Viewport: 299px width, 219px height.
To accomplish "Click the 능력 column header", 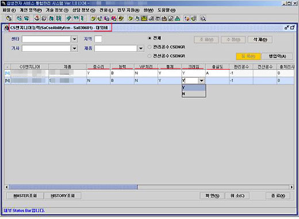I will pyautogui.click(x=122, y=67).
